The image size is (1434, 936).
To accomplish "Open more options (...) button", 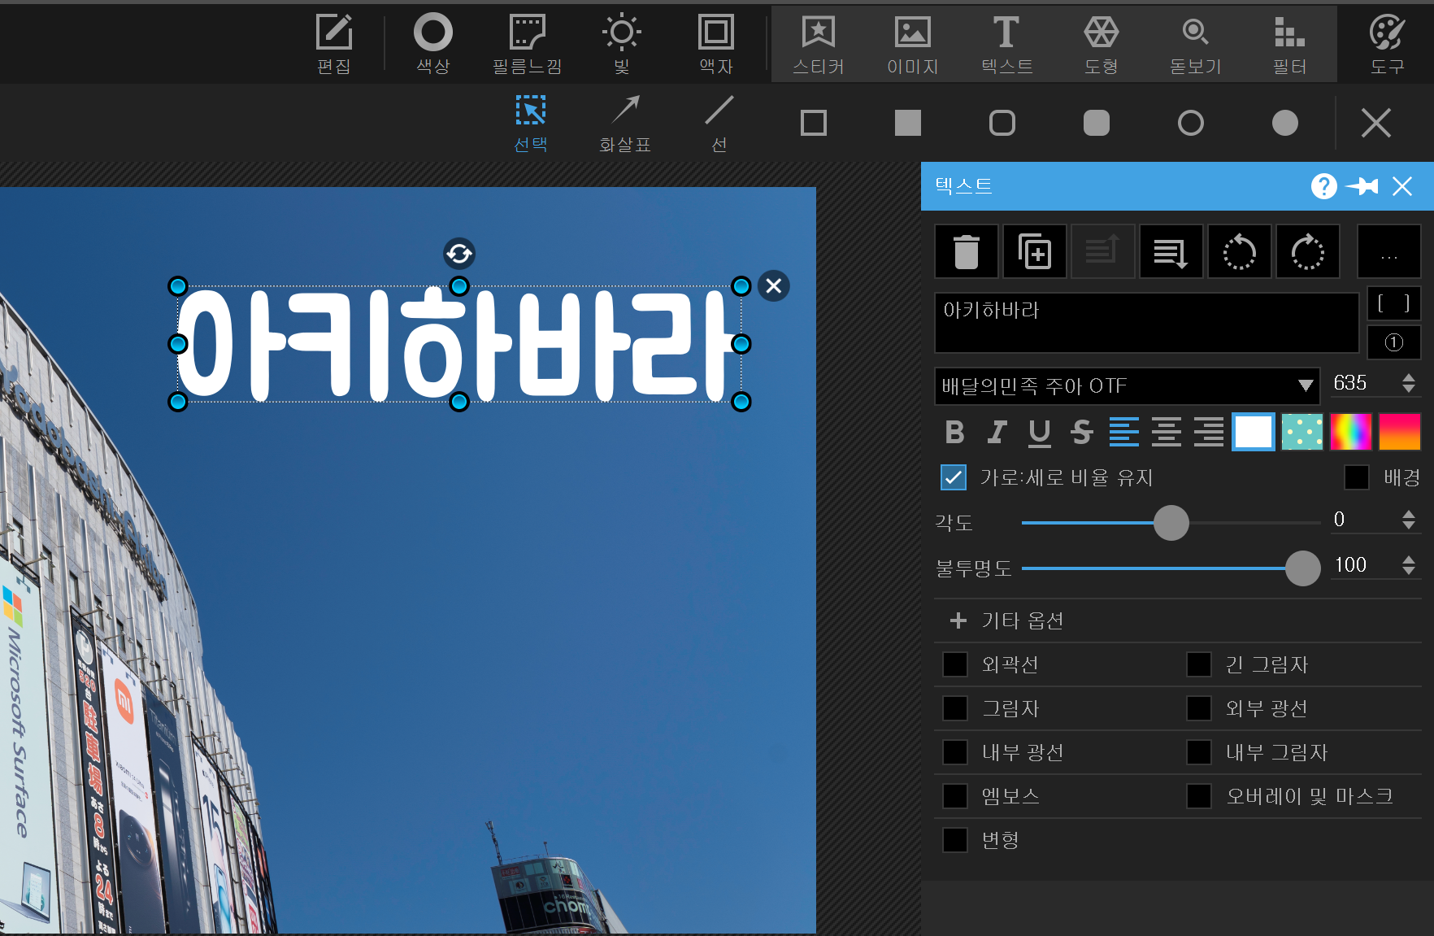I will tap(1389, 252).
